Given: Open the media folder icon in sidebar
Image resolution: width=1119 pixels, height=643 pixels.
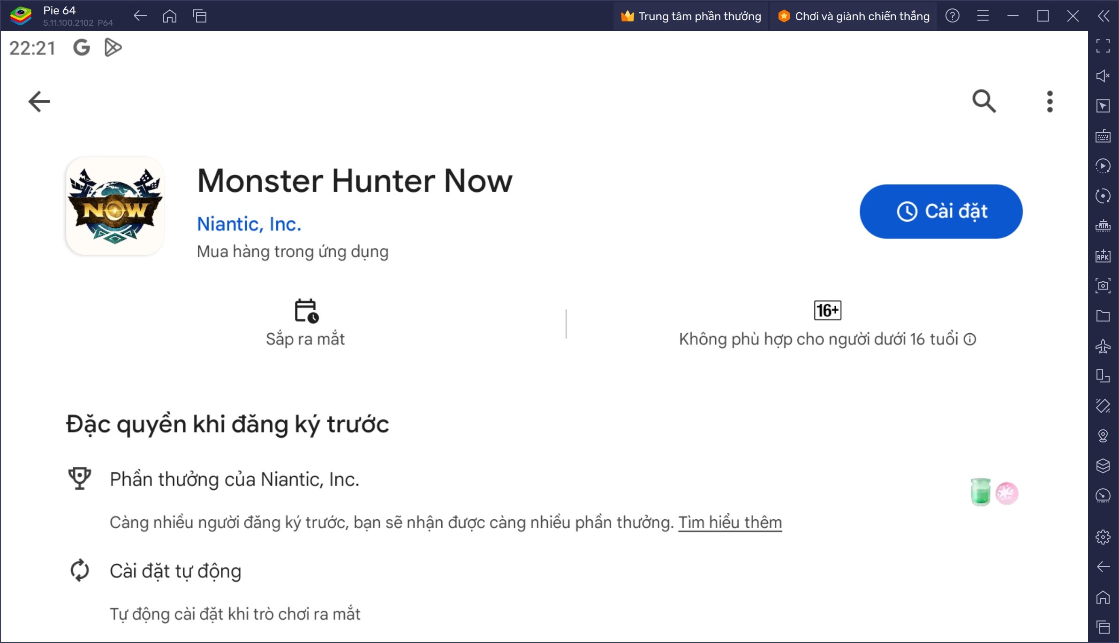Looking at the screenshot, I should [x=1103, y=316].
